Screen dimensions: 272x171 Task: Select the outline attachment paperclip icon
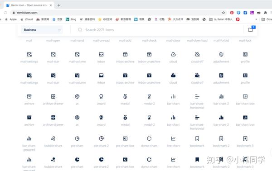(221, 55)
